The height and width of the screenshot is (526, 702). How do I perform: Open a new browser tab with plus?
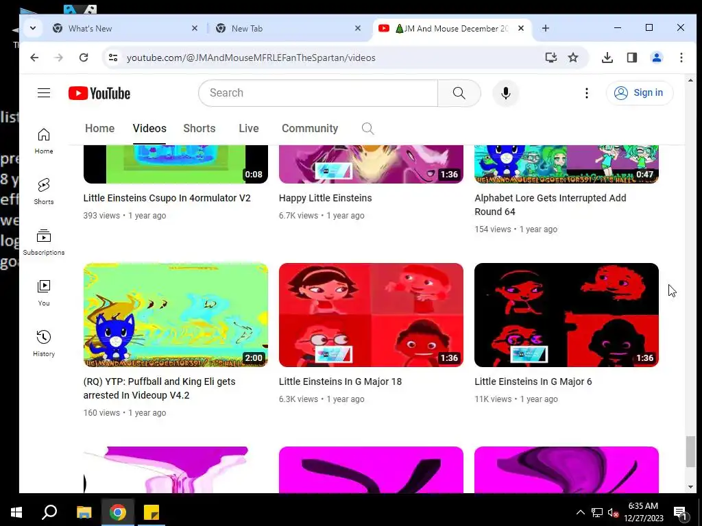[545, 28]
